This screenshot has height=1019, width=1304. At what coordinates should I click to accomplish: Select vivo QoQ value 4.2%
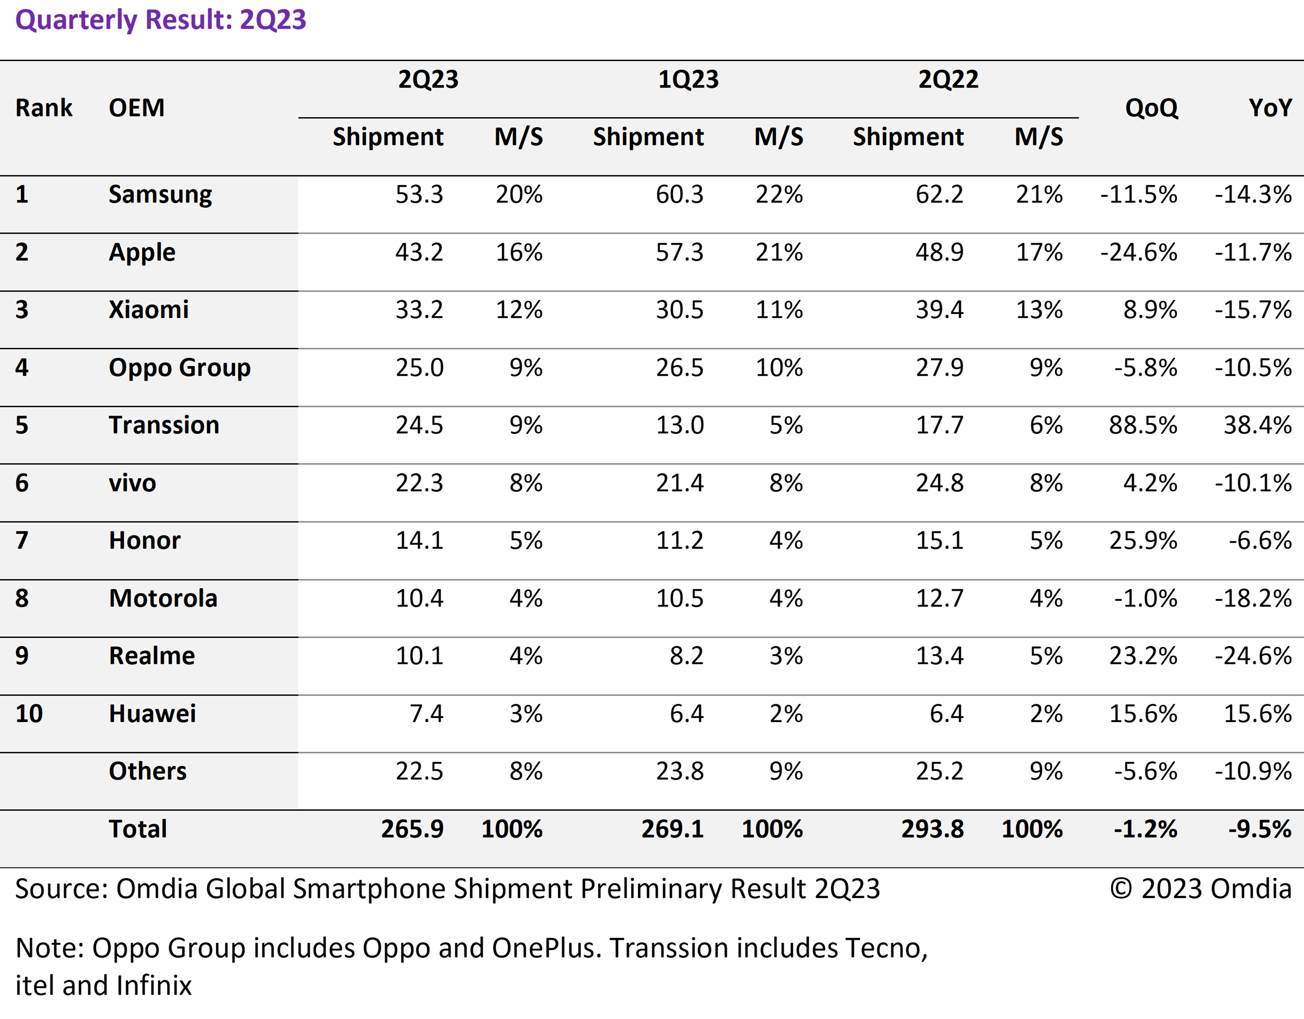[1150, 483]
